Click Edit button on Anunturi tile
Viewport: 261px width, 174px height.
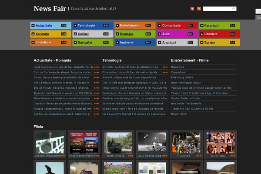click(190, 43)
